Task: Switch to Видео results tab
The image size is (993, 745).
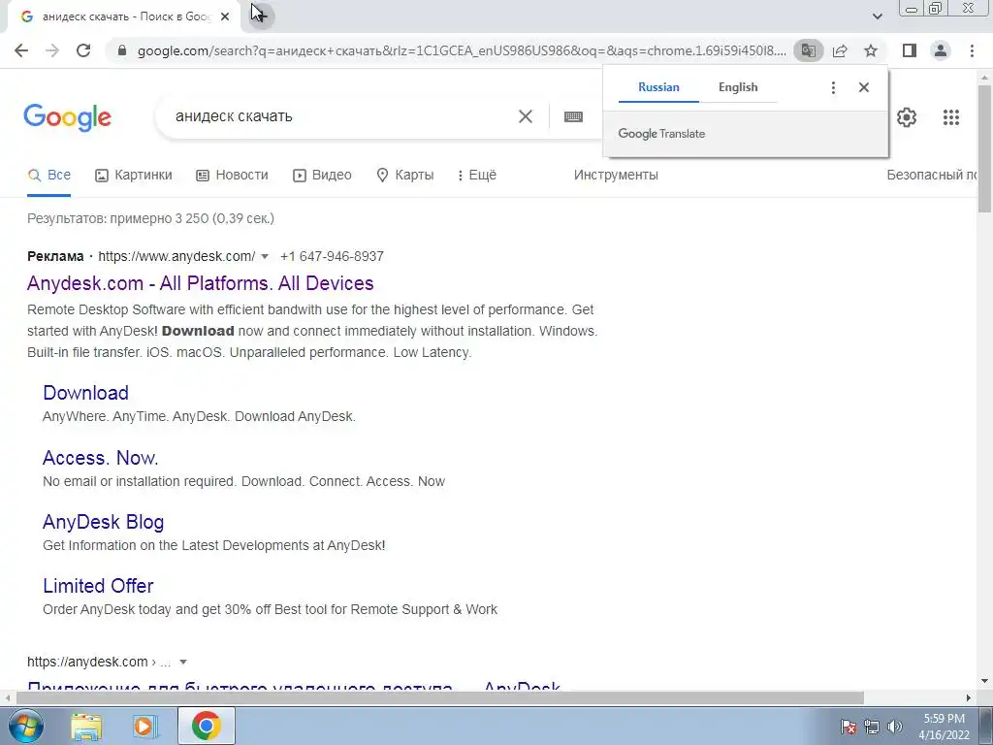Action: [322, 175]
